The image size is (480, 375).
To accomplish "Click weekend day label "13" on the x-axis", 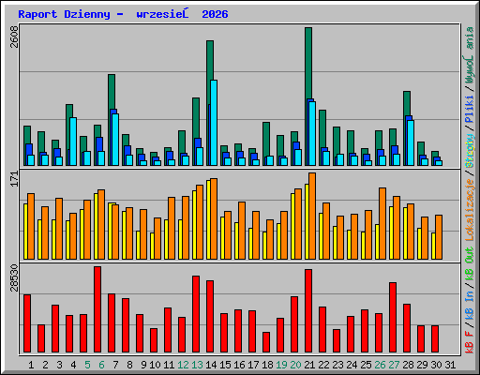I will pos(197,365).
